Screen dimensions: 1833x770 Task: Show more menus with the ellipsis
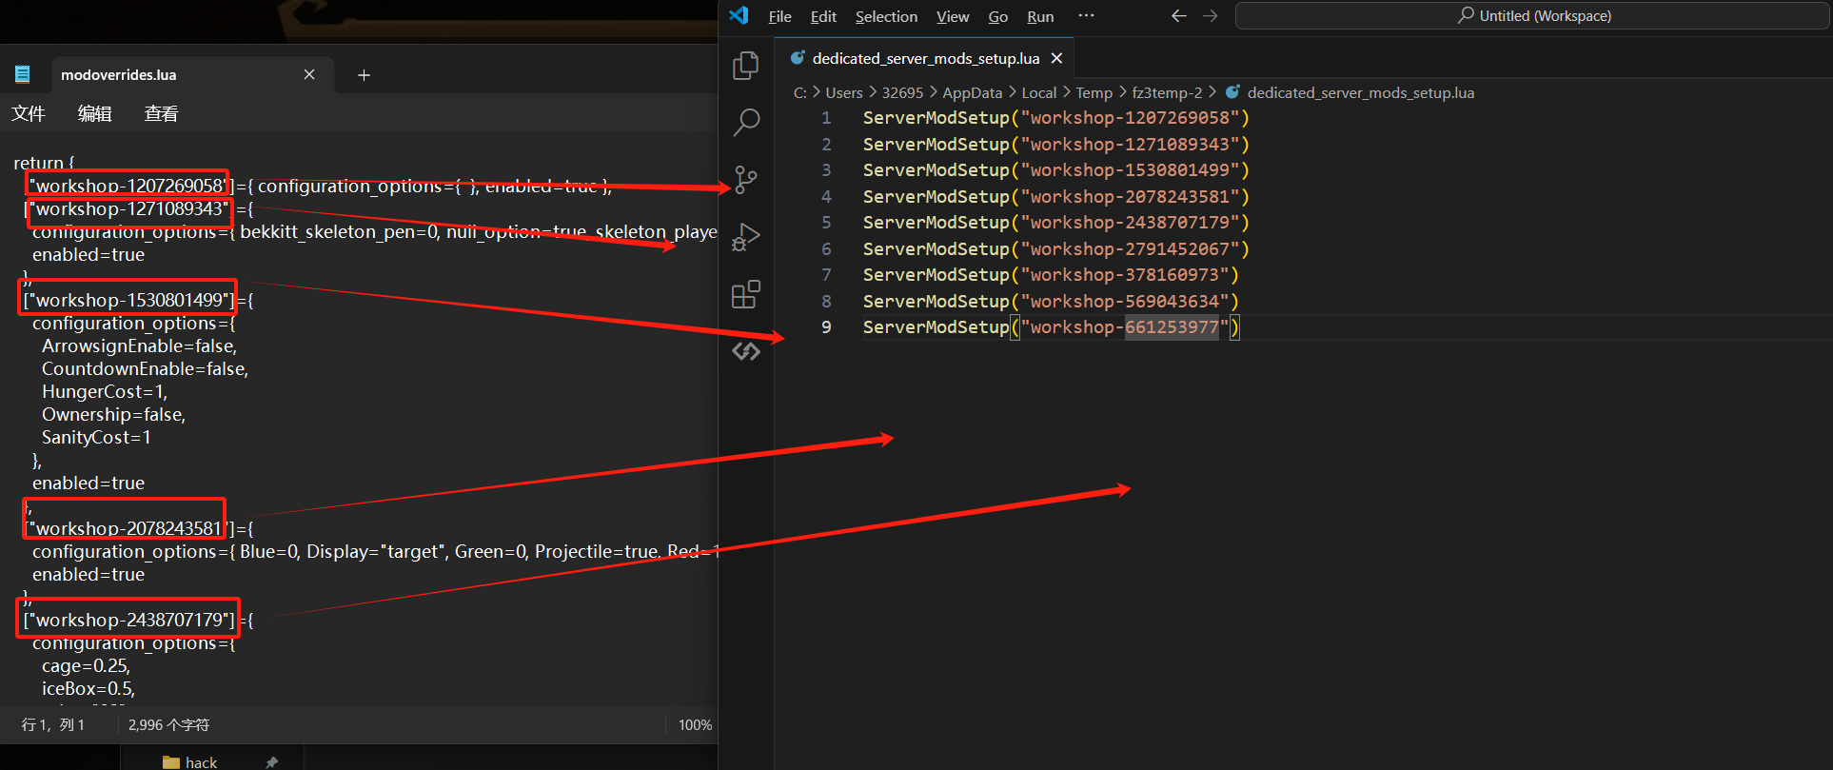click(x=1086, y=16)
